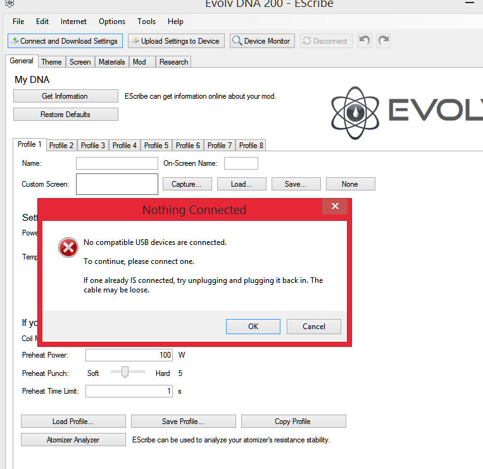
Task: Click the red error icon in dialog
Action: click(68, 247)
